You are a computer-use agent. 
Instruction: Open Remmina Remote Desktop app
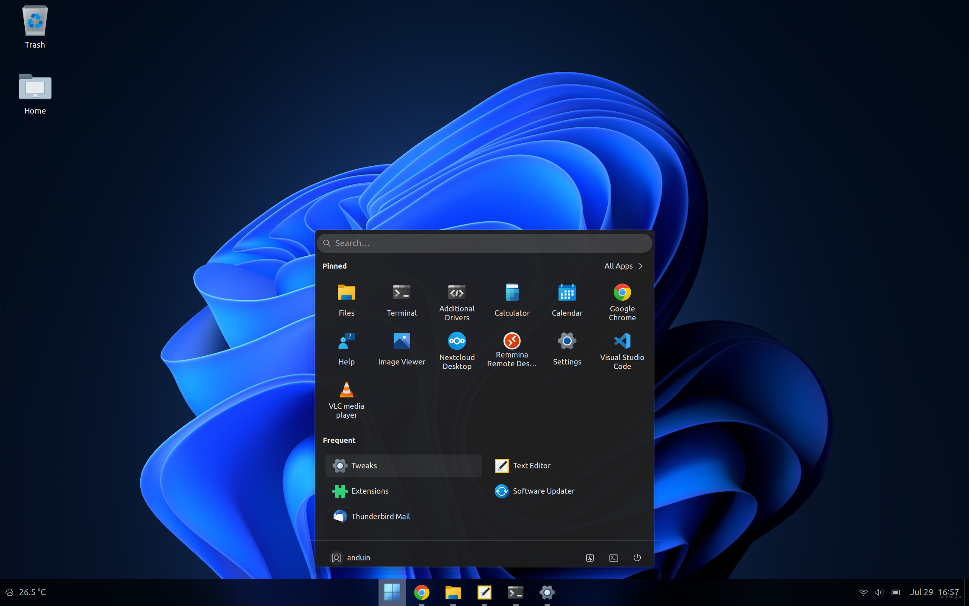click(x=512, y=349)
